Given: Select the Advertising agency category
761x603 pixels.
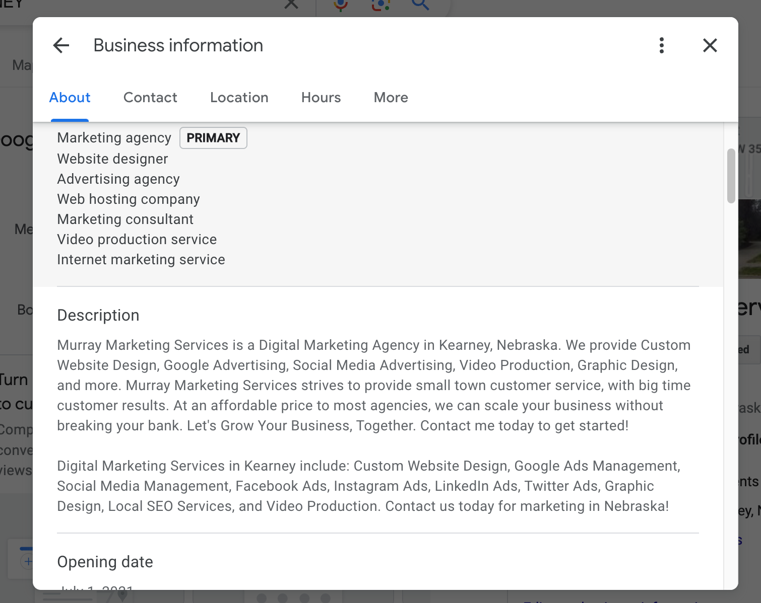Looking at the screenshot, I should click(x=118, y=179).
